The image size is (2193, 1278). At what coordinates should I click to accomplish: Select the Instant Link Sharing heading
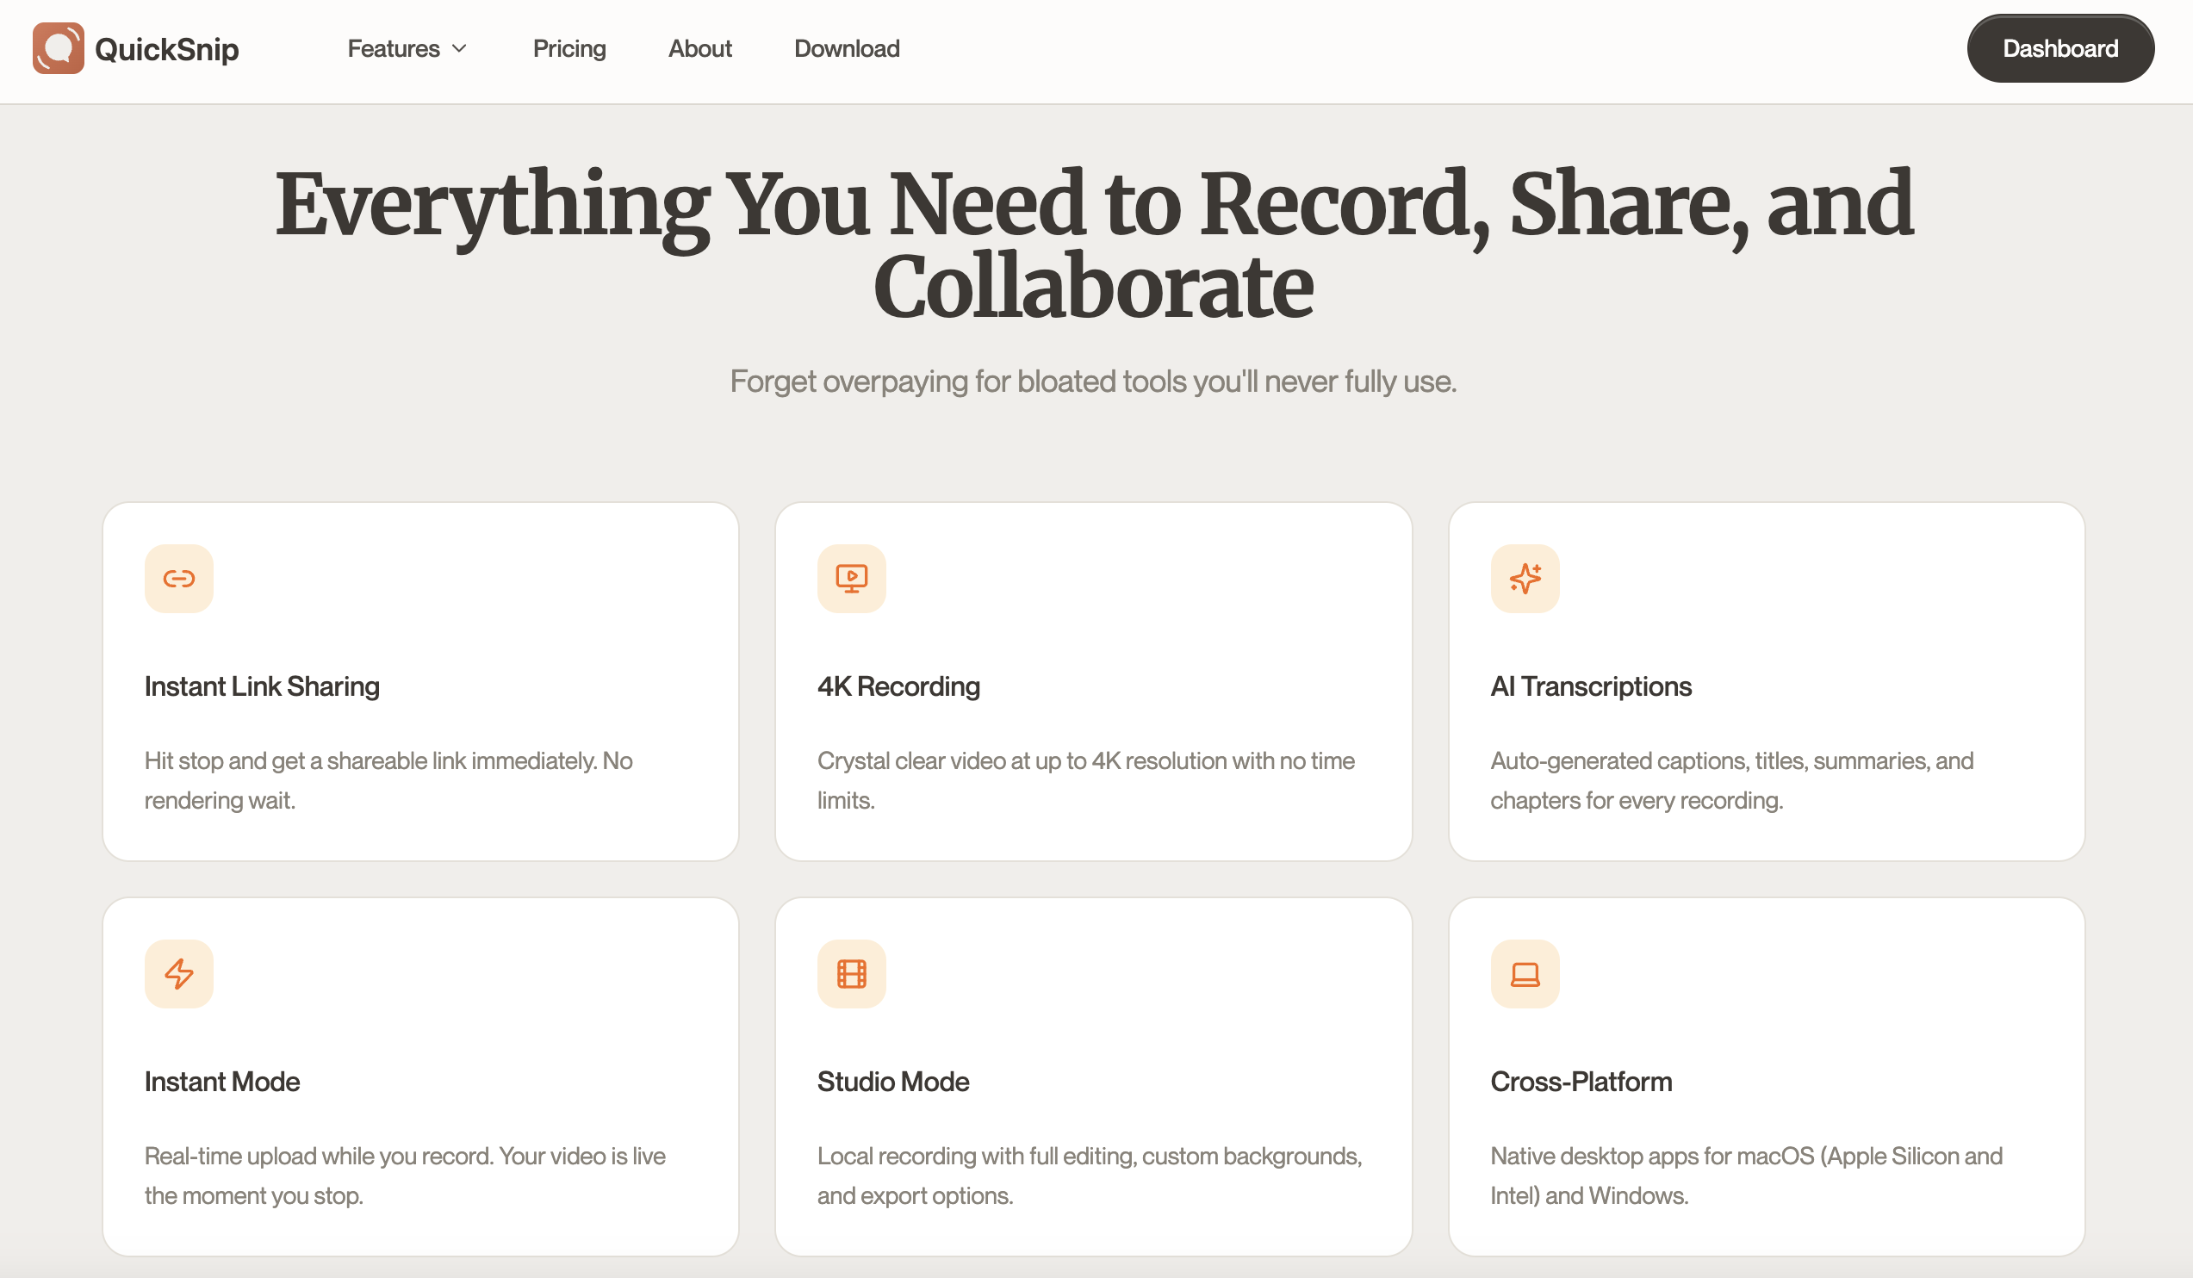(x=262, y=686)
